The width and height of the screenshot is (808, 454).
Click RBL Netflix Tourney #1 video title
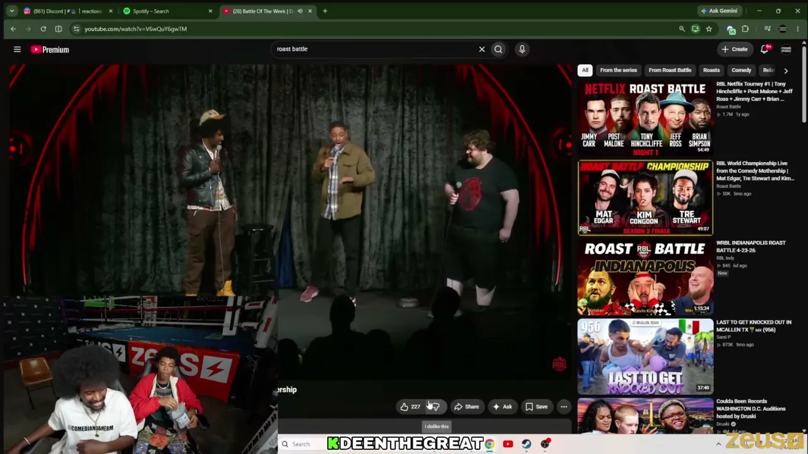[x=754, y=91]
